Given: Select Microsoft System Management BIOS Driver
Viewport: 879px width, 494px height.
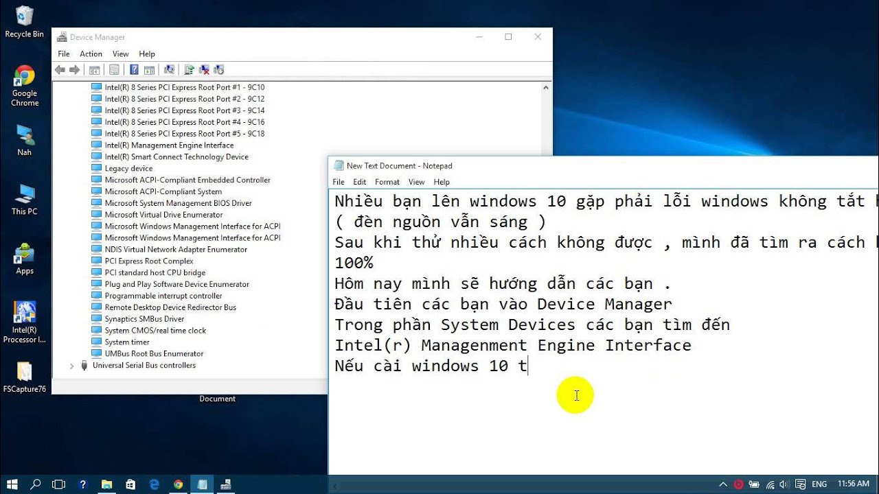Looking at the screenshot, I should tap(178, 203).
